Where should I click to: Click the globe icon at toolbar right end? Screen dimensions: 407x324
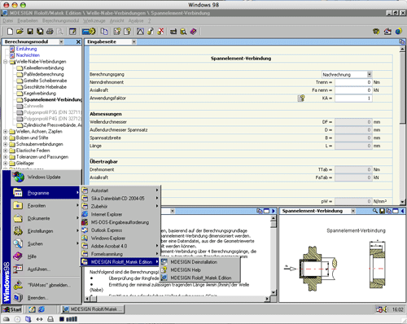[399, 32]
